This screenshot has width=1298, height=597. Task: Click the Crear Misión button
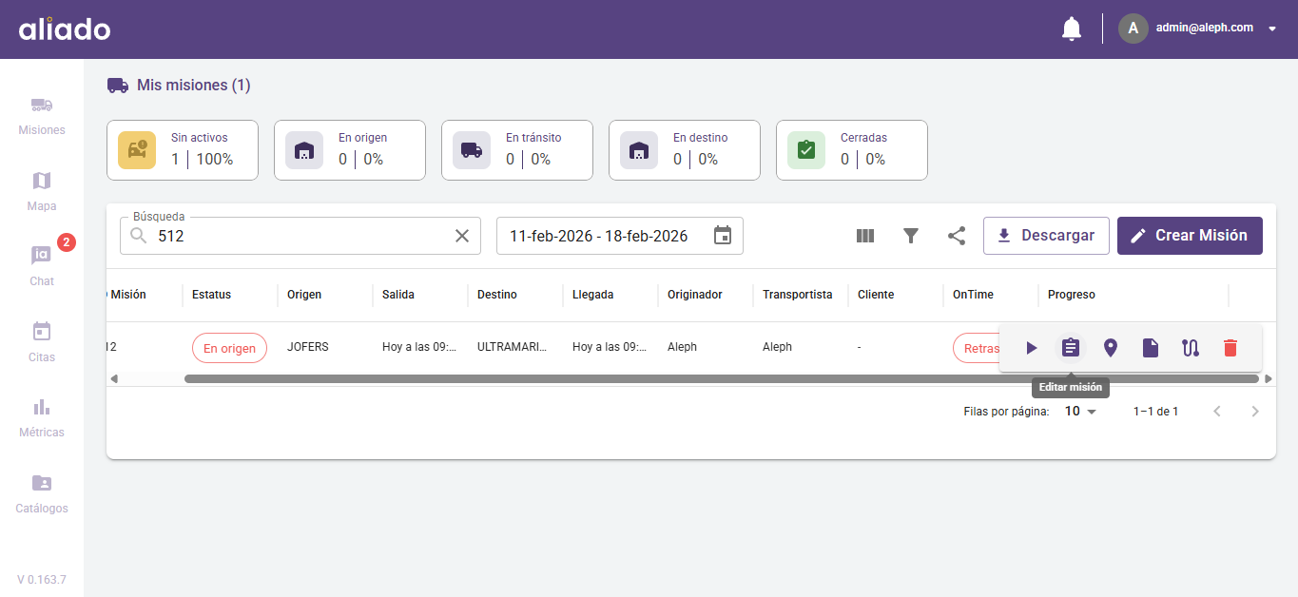[1190, 236]
